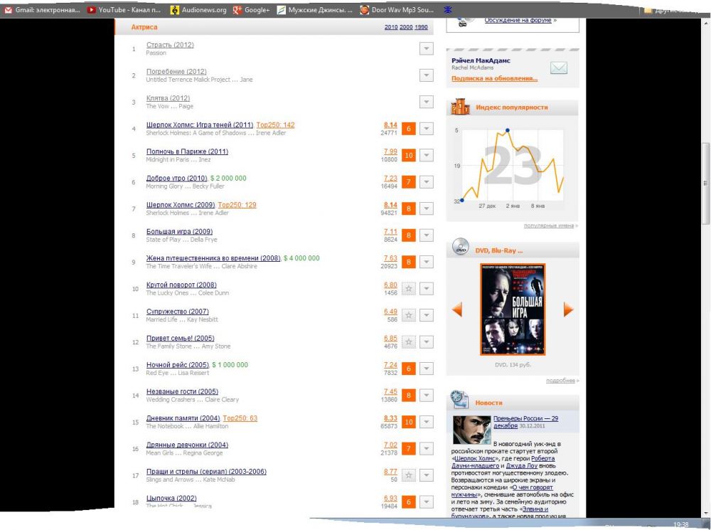Click star rating for Супружество

point(409,315)
